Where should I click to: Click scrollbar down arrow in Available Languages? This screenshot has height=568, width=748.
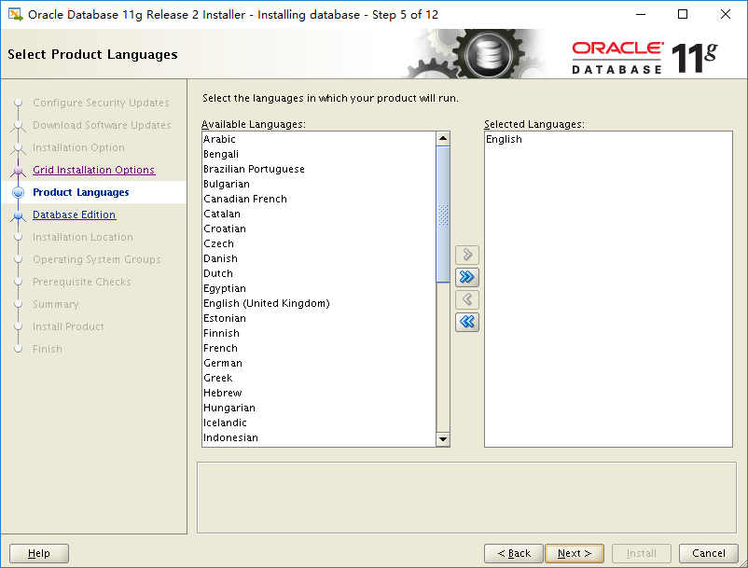click(443, 439)
